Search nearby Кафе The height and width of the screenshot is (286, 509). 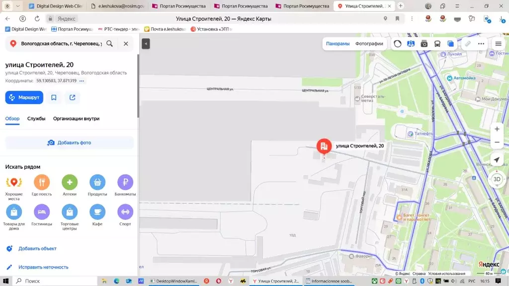[97, 215]
